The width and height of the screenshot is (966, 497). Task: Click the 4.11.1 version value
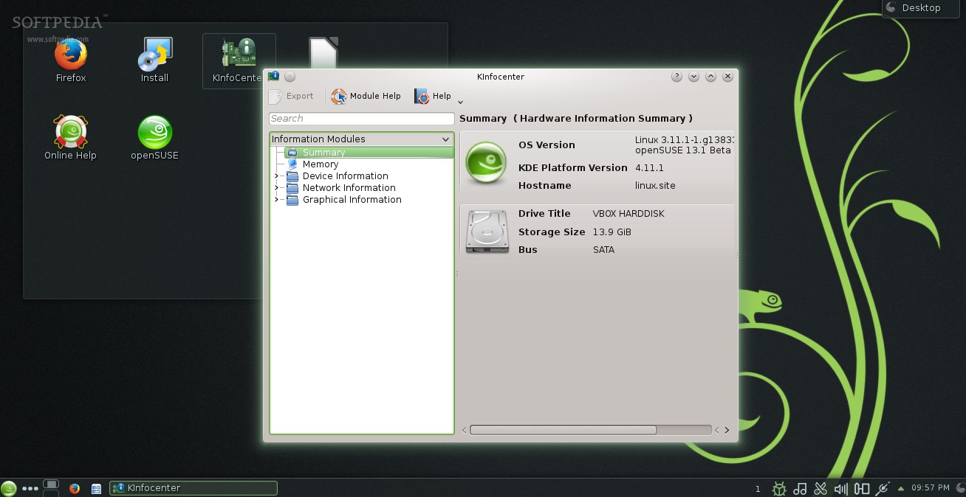pyautogui.click(x=648, y=167)
